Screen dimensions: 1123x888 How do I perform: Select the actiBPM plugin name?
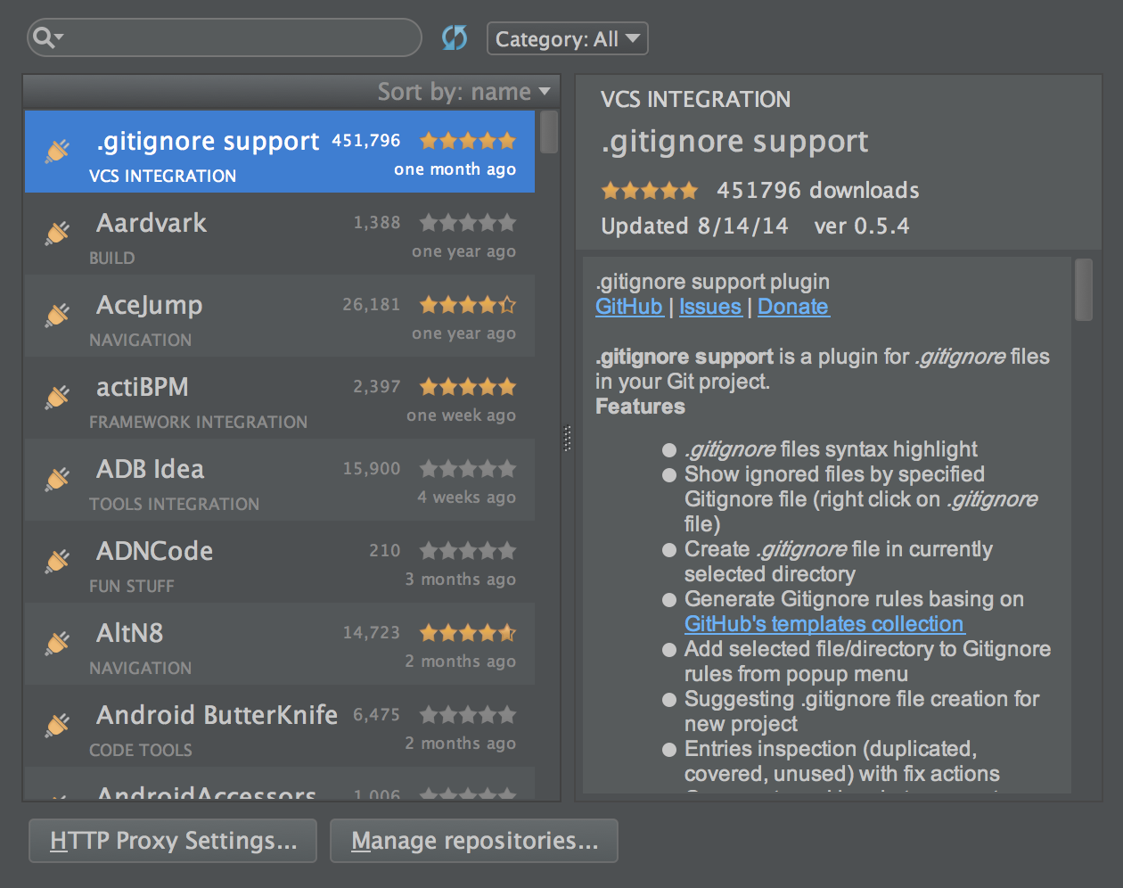(143, 387)
